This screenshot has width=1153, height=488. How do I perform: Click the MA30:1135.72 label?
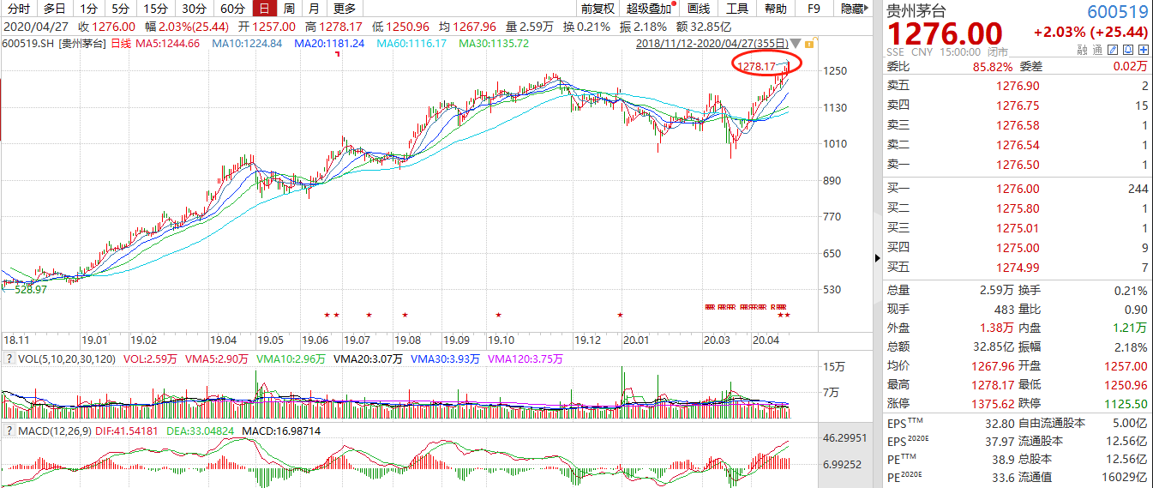(x=494, y=43)
